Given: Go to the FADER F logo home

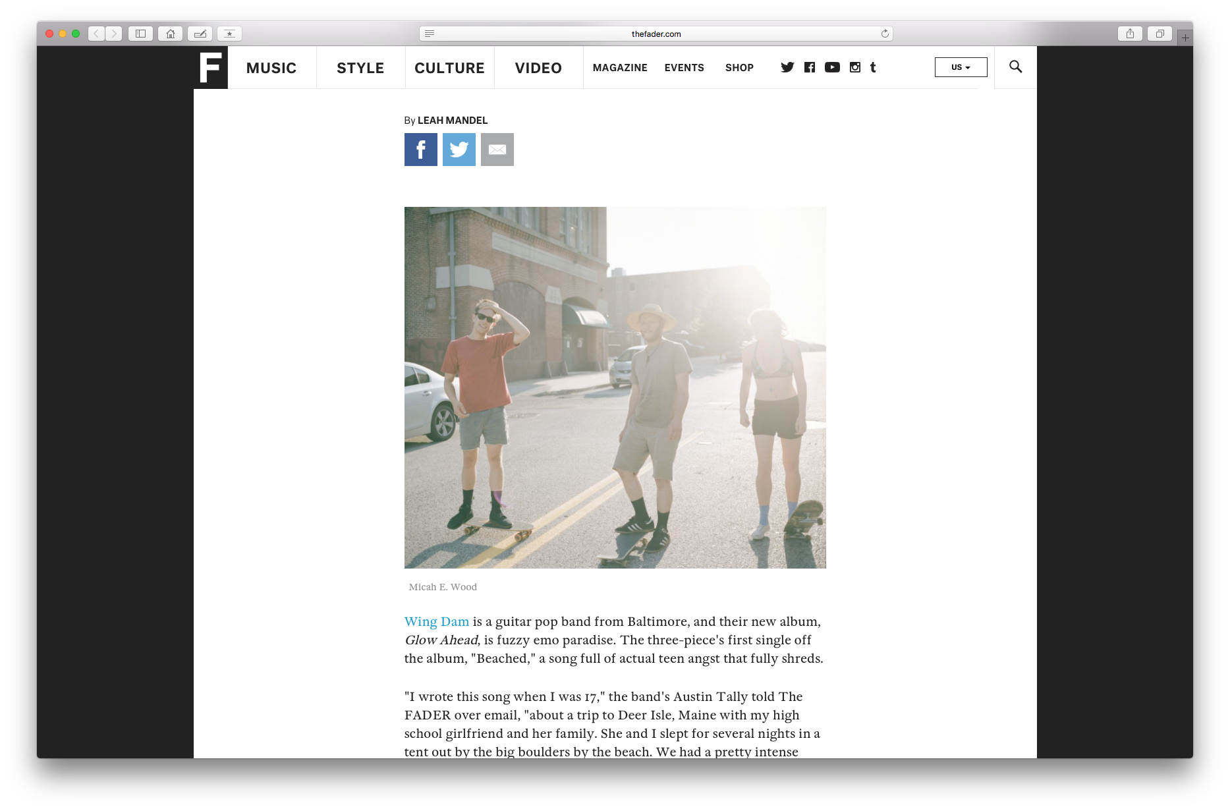Looking at the screenshot, I should tap(211, 67).
